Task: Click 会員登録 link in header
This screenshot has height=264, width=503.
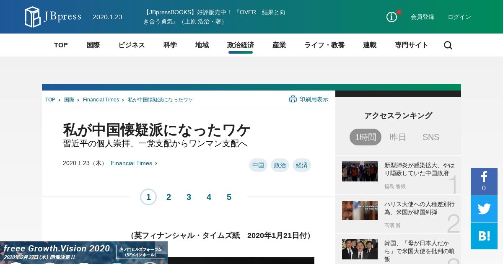Action: click(422, 17)
